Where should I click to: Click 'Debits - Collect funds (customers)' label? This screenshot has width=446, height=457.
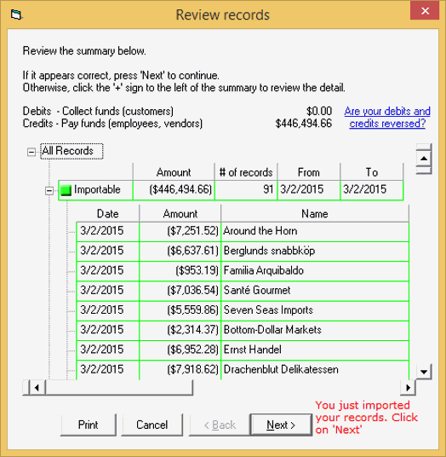98,112
